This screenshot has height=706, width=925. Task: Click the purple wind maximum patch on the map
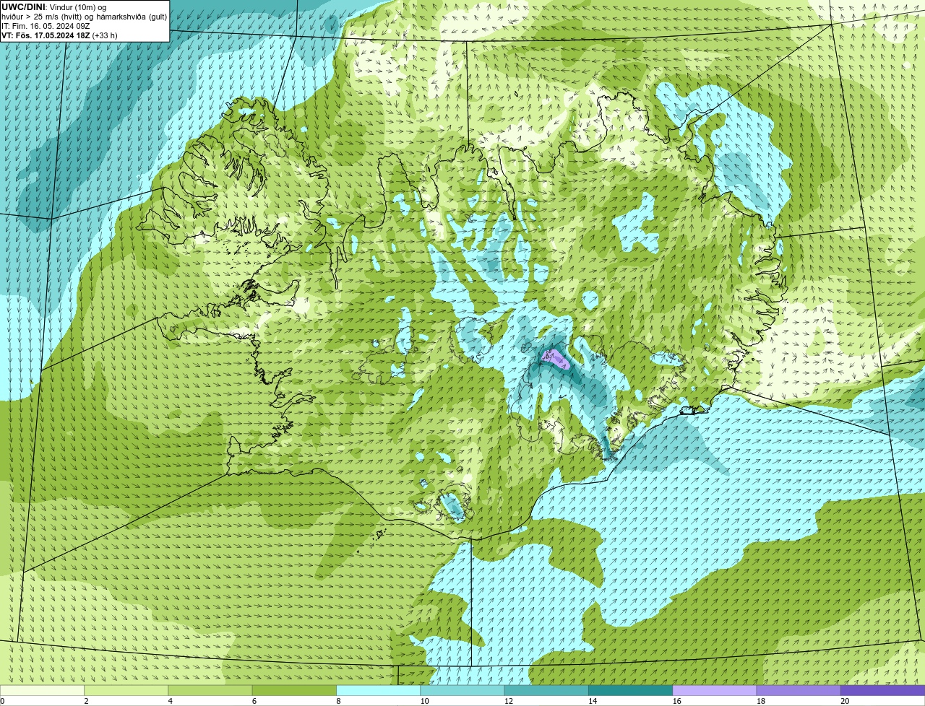pyautogui.click(x=556, y=358)
